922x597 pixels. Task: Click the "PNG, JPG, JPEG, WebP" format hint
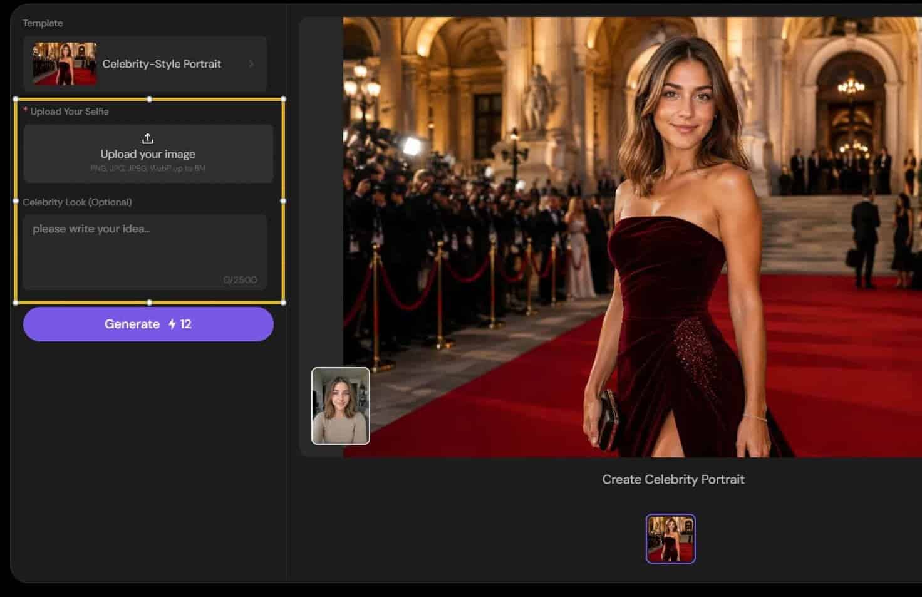pos(148,169)
